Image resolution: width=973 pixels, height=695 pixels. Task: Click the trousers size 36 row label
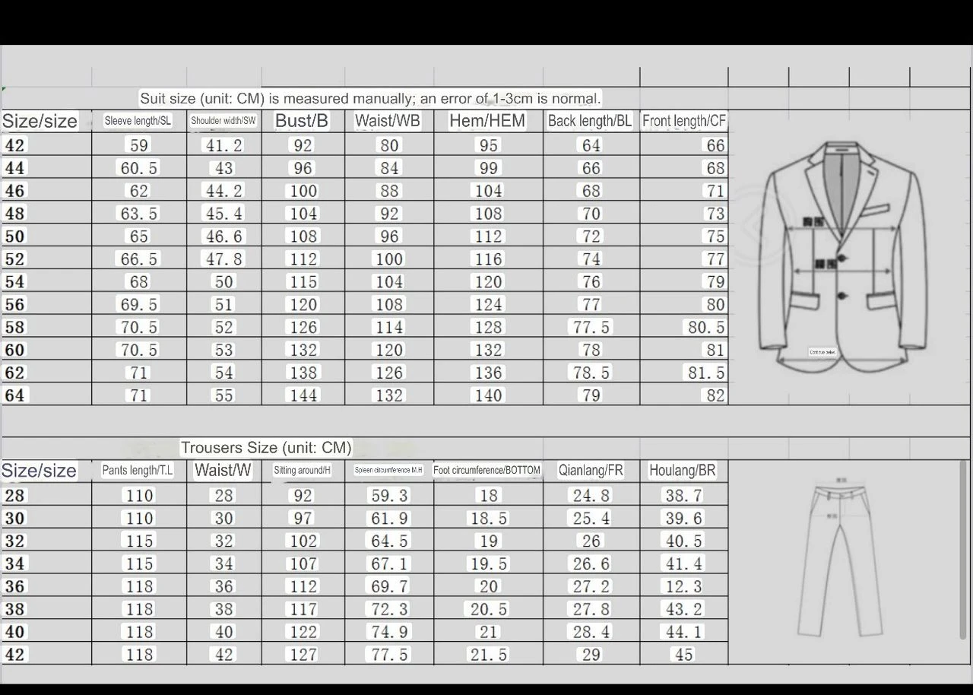pos(15,586)
